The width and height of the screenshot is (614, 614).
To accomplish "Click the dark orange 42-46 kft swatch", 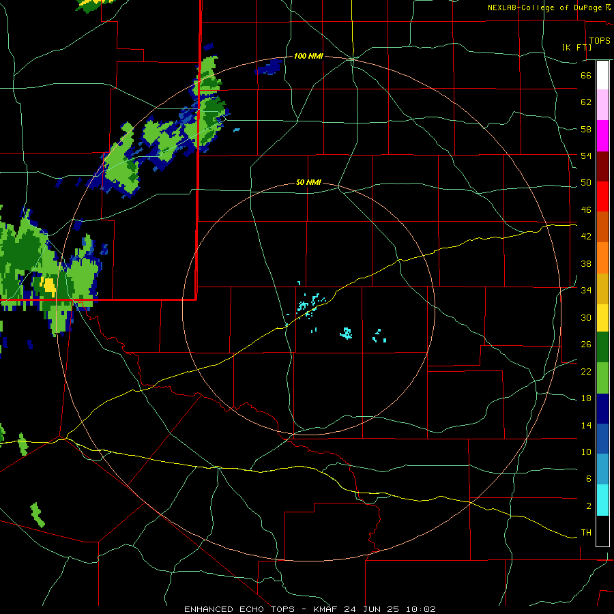I will 602,226.
